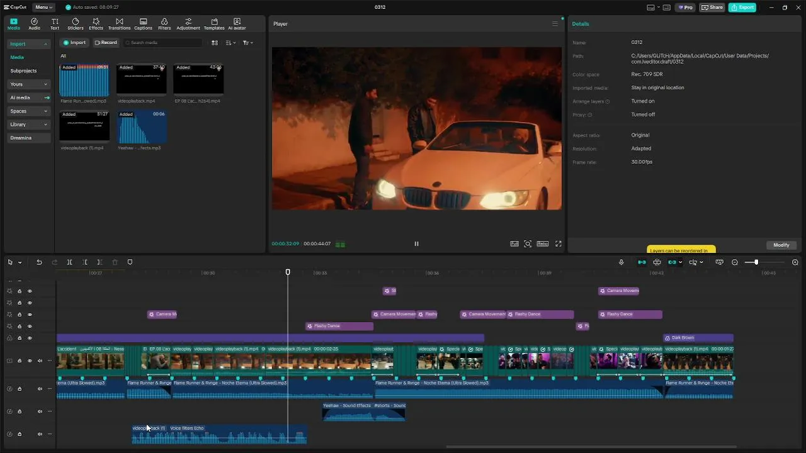Click the timeline zoom in icon

(795, 262)
